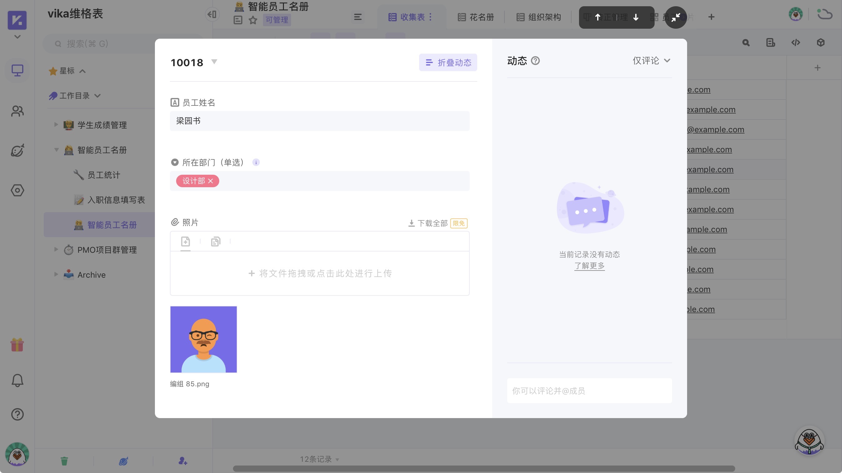Expand the 10018 record title dropdown

pos(214,62)
